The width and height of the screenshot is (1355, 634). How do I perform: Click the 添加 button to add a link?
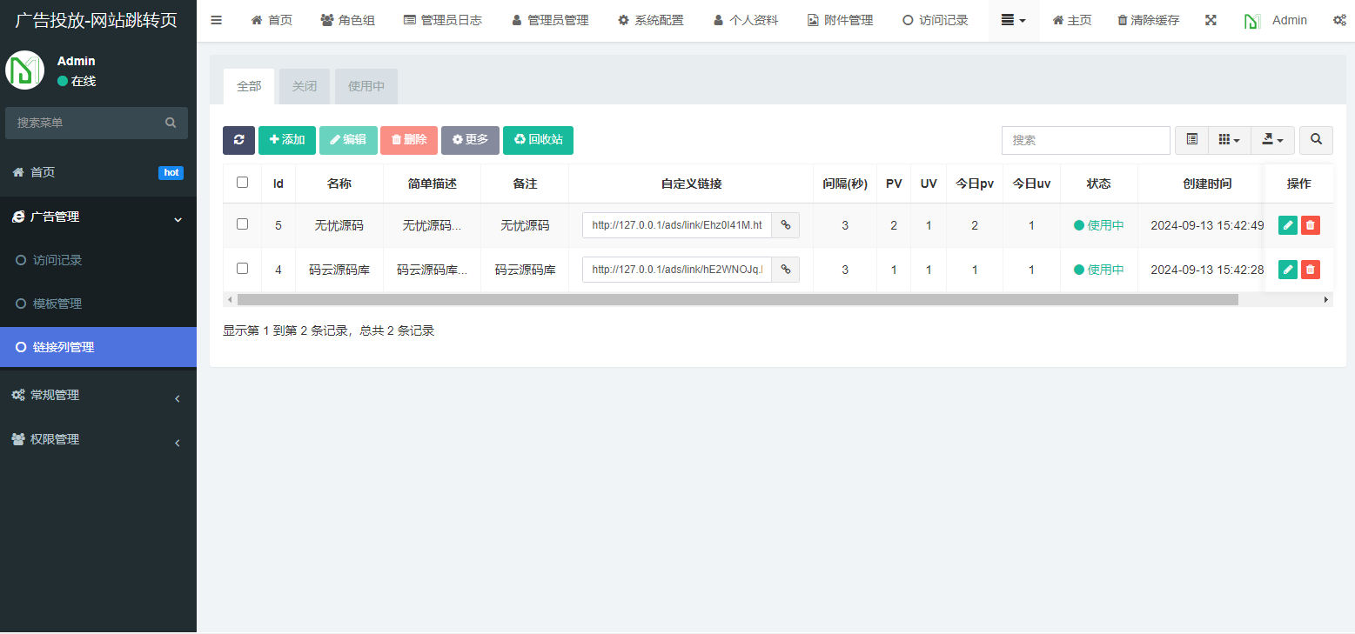pyautogui.click(x=287, y=140)
